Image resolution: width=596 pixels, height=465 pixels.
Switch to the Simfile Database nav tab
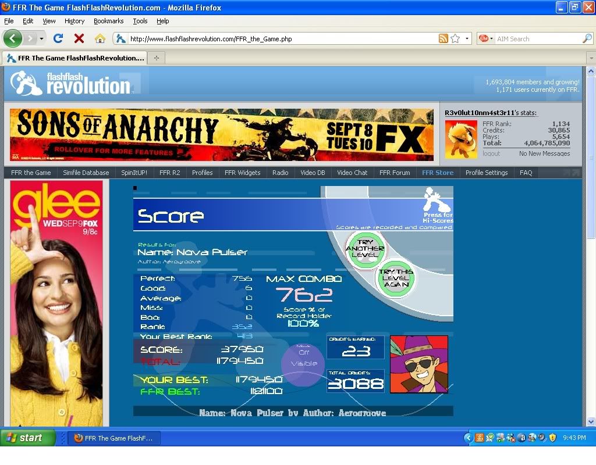tap(86, 173)
